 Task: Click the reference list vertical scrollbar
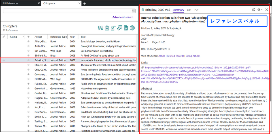point(138,85)
